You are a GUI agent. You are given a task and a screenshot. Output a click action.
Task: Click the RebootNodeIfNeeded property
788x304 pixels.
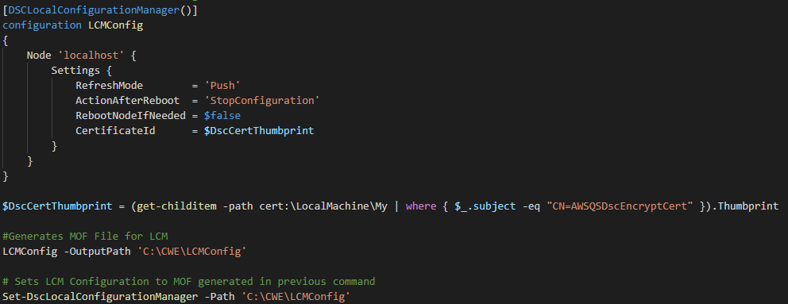[130, 116]
